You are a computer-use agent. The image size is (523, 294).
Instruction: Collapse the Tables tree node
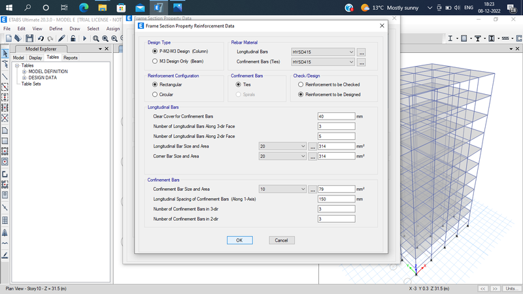tap(17, 66)
